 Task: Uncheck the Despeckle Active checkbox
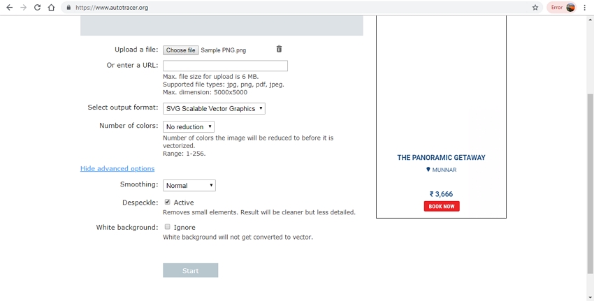click(167, 203)
